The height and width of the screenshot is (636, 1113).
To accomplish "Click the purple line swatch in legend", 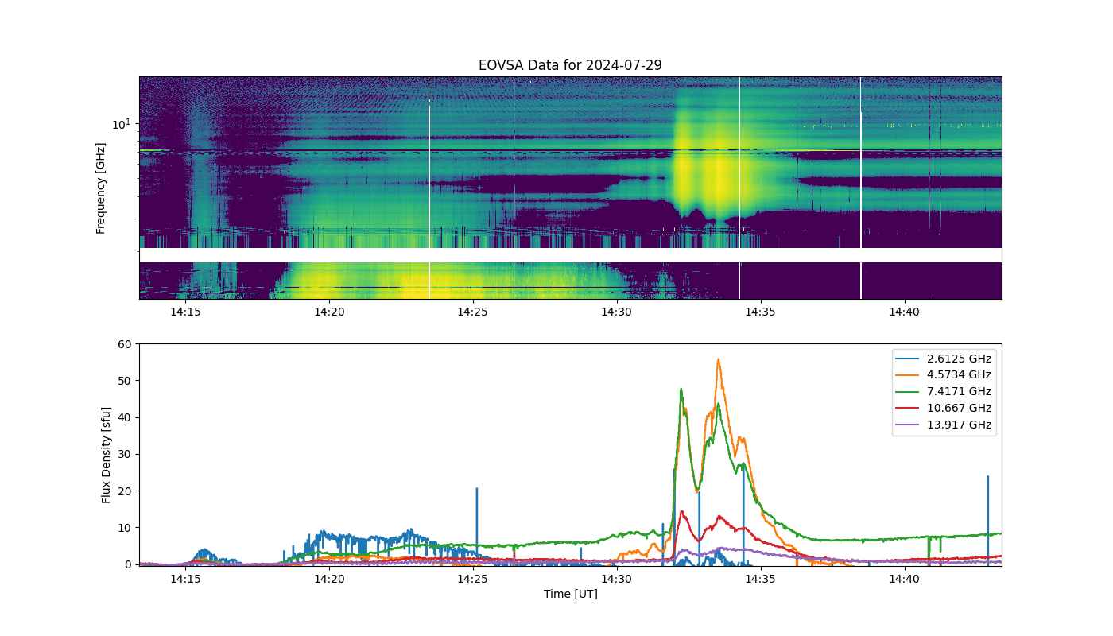I will pyautogui.click(x=906, y=425).
